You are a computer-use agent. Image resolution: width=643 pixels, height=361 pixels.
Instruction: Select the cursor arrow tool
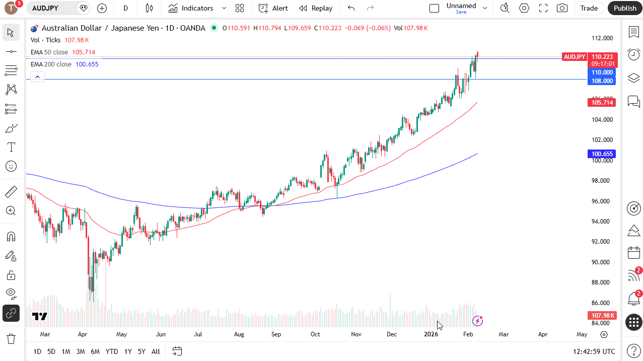pos(11,33)
